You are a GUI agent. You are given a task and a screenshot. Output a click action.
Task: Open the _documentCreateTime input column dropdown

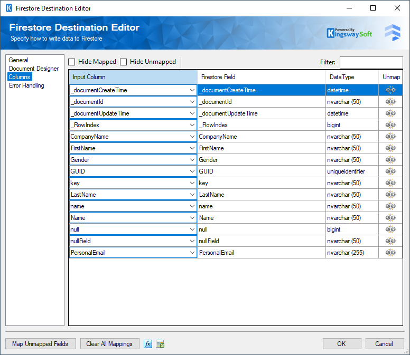pyautogui.click(x=192, y=90)
